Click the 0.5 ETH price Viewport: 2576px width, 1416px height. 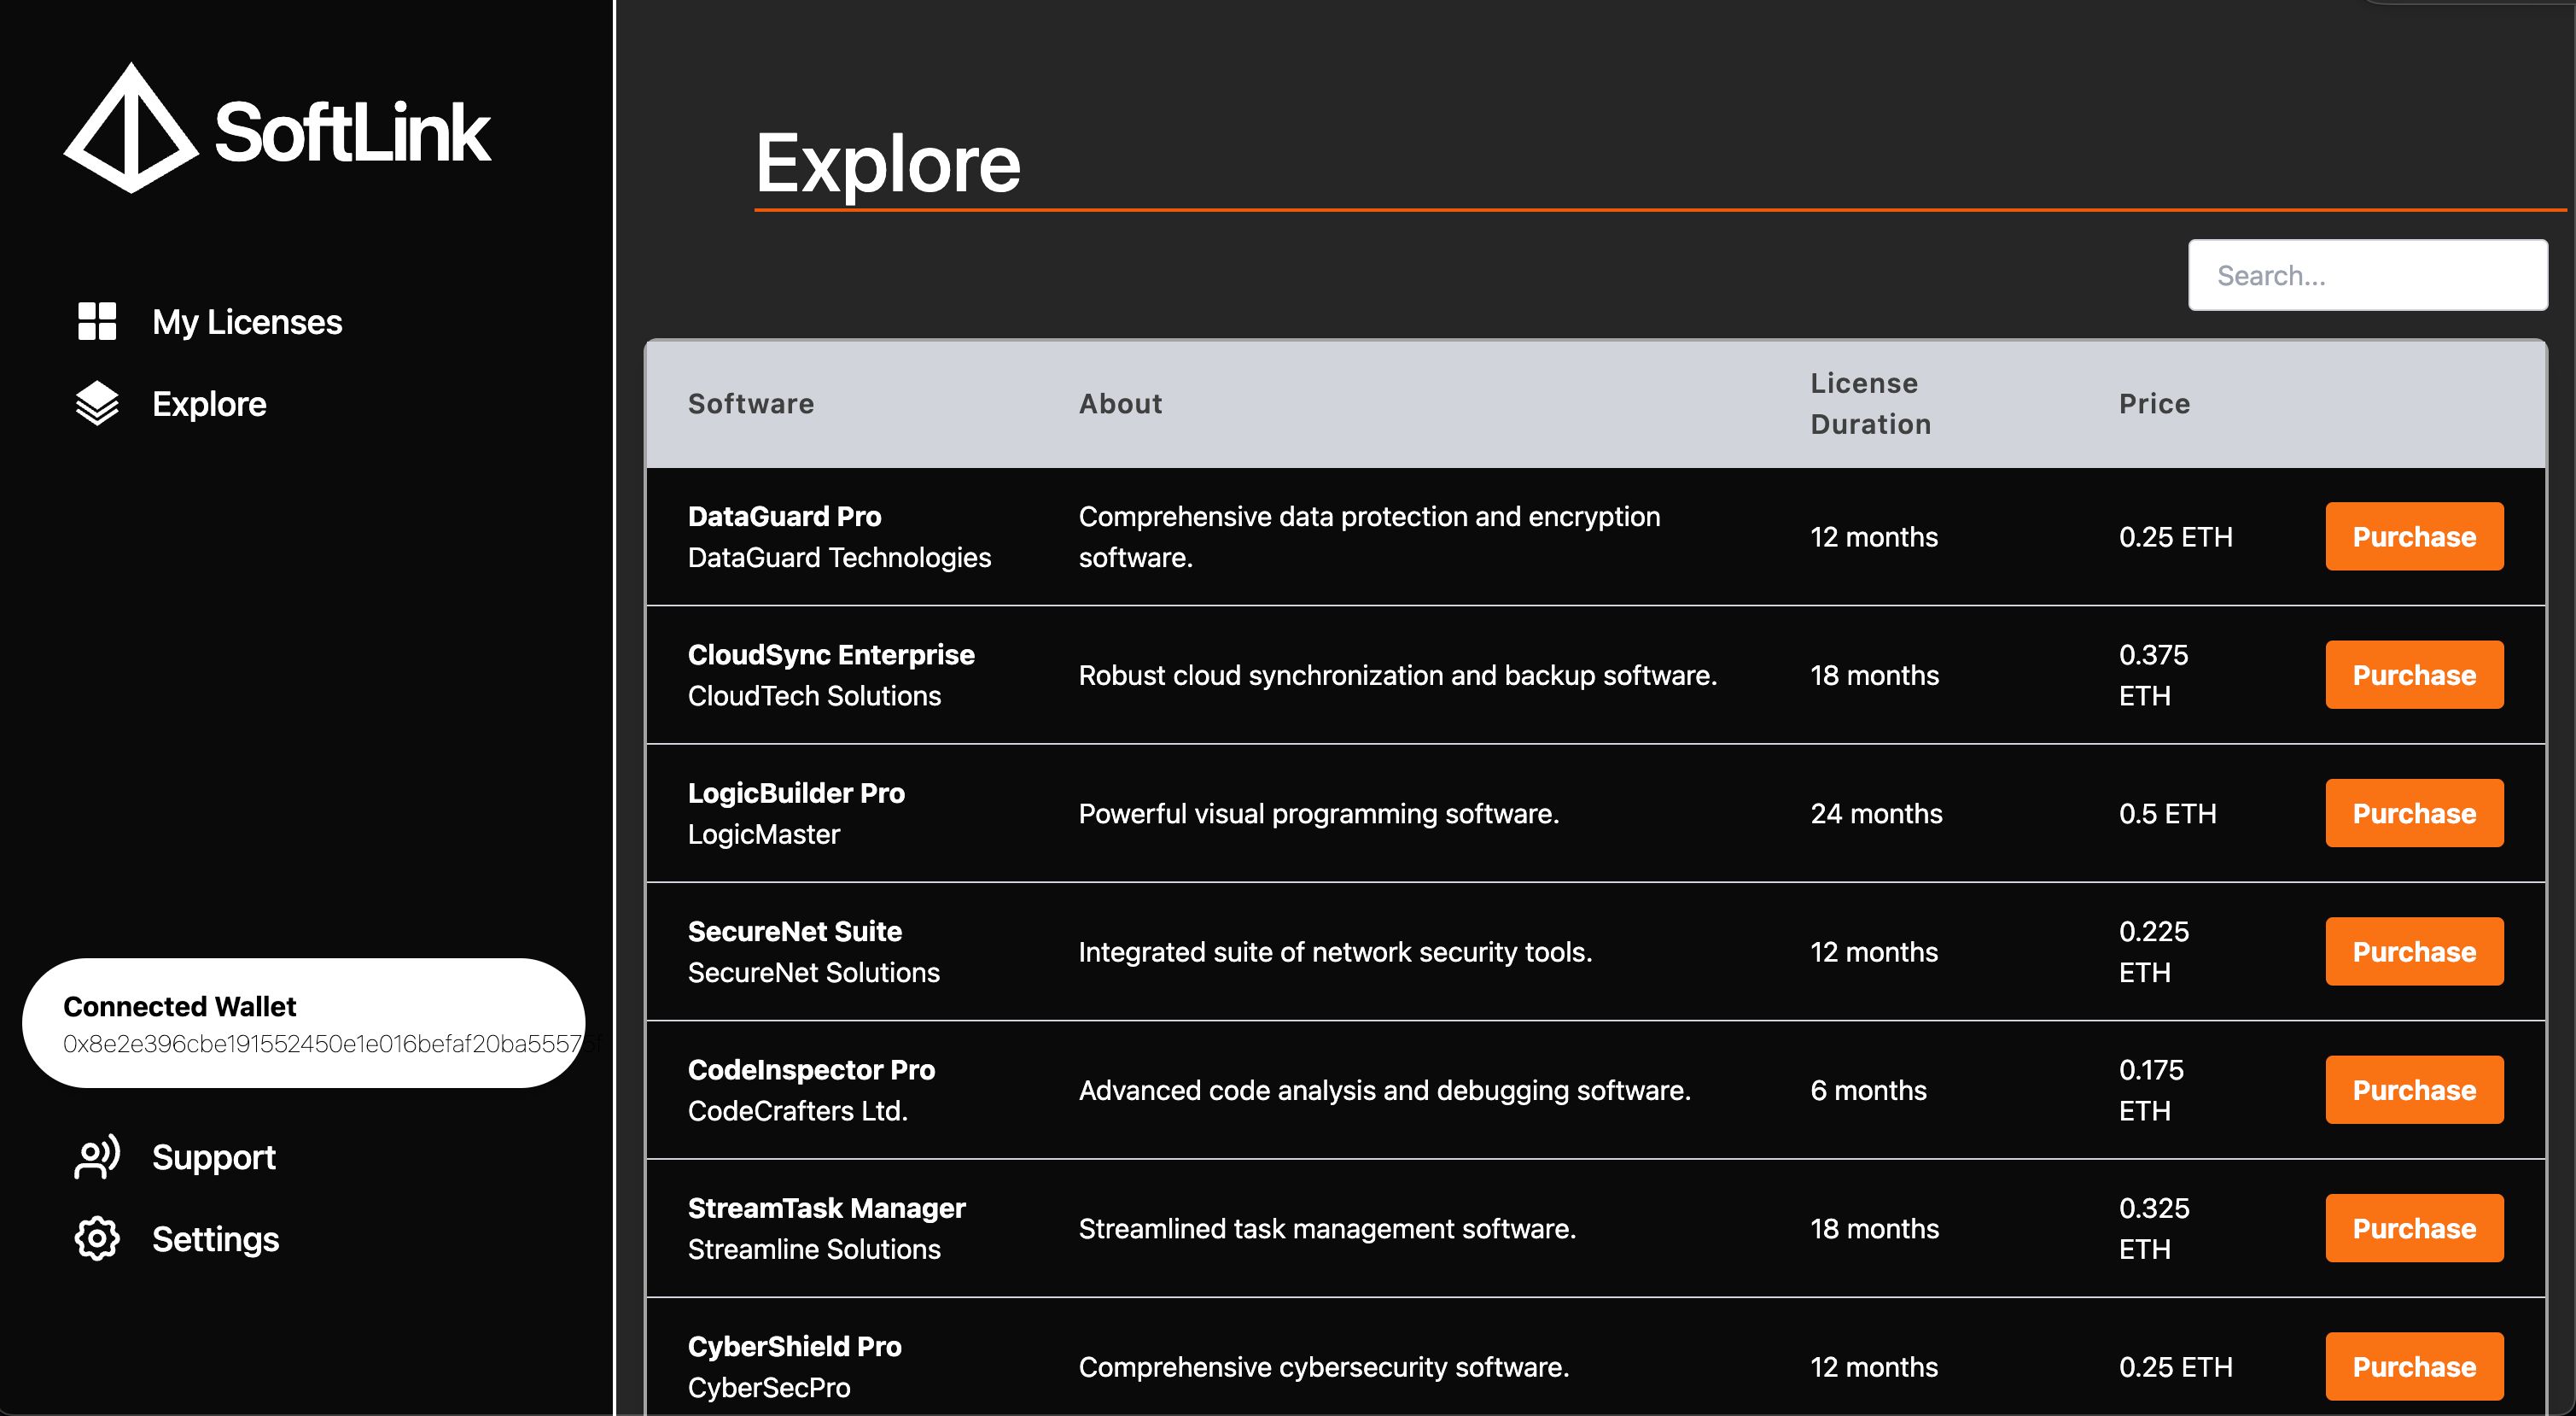point(2167,814)
